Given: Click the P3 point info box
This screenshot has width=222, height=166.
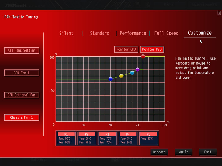Looking at the screenshot, I should [x=107, y=138].
